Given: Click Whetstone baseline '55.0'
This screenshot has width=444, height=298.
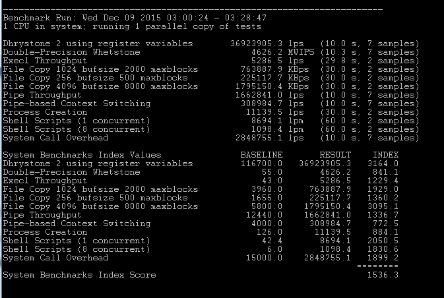Looking at the screenshot, I should click(272, 172).
